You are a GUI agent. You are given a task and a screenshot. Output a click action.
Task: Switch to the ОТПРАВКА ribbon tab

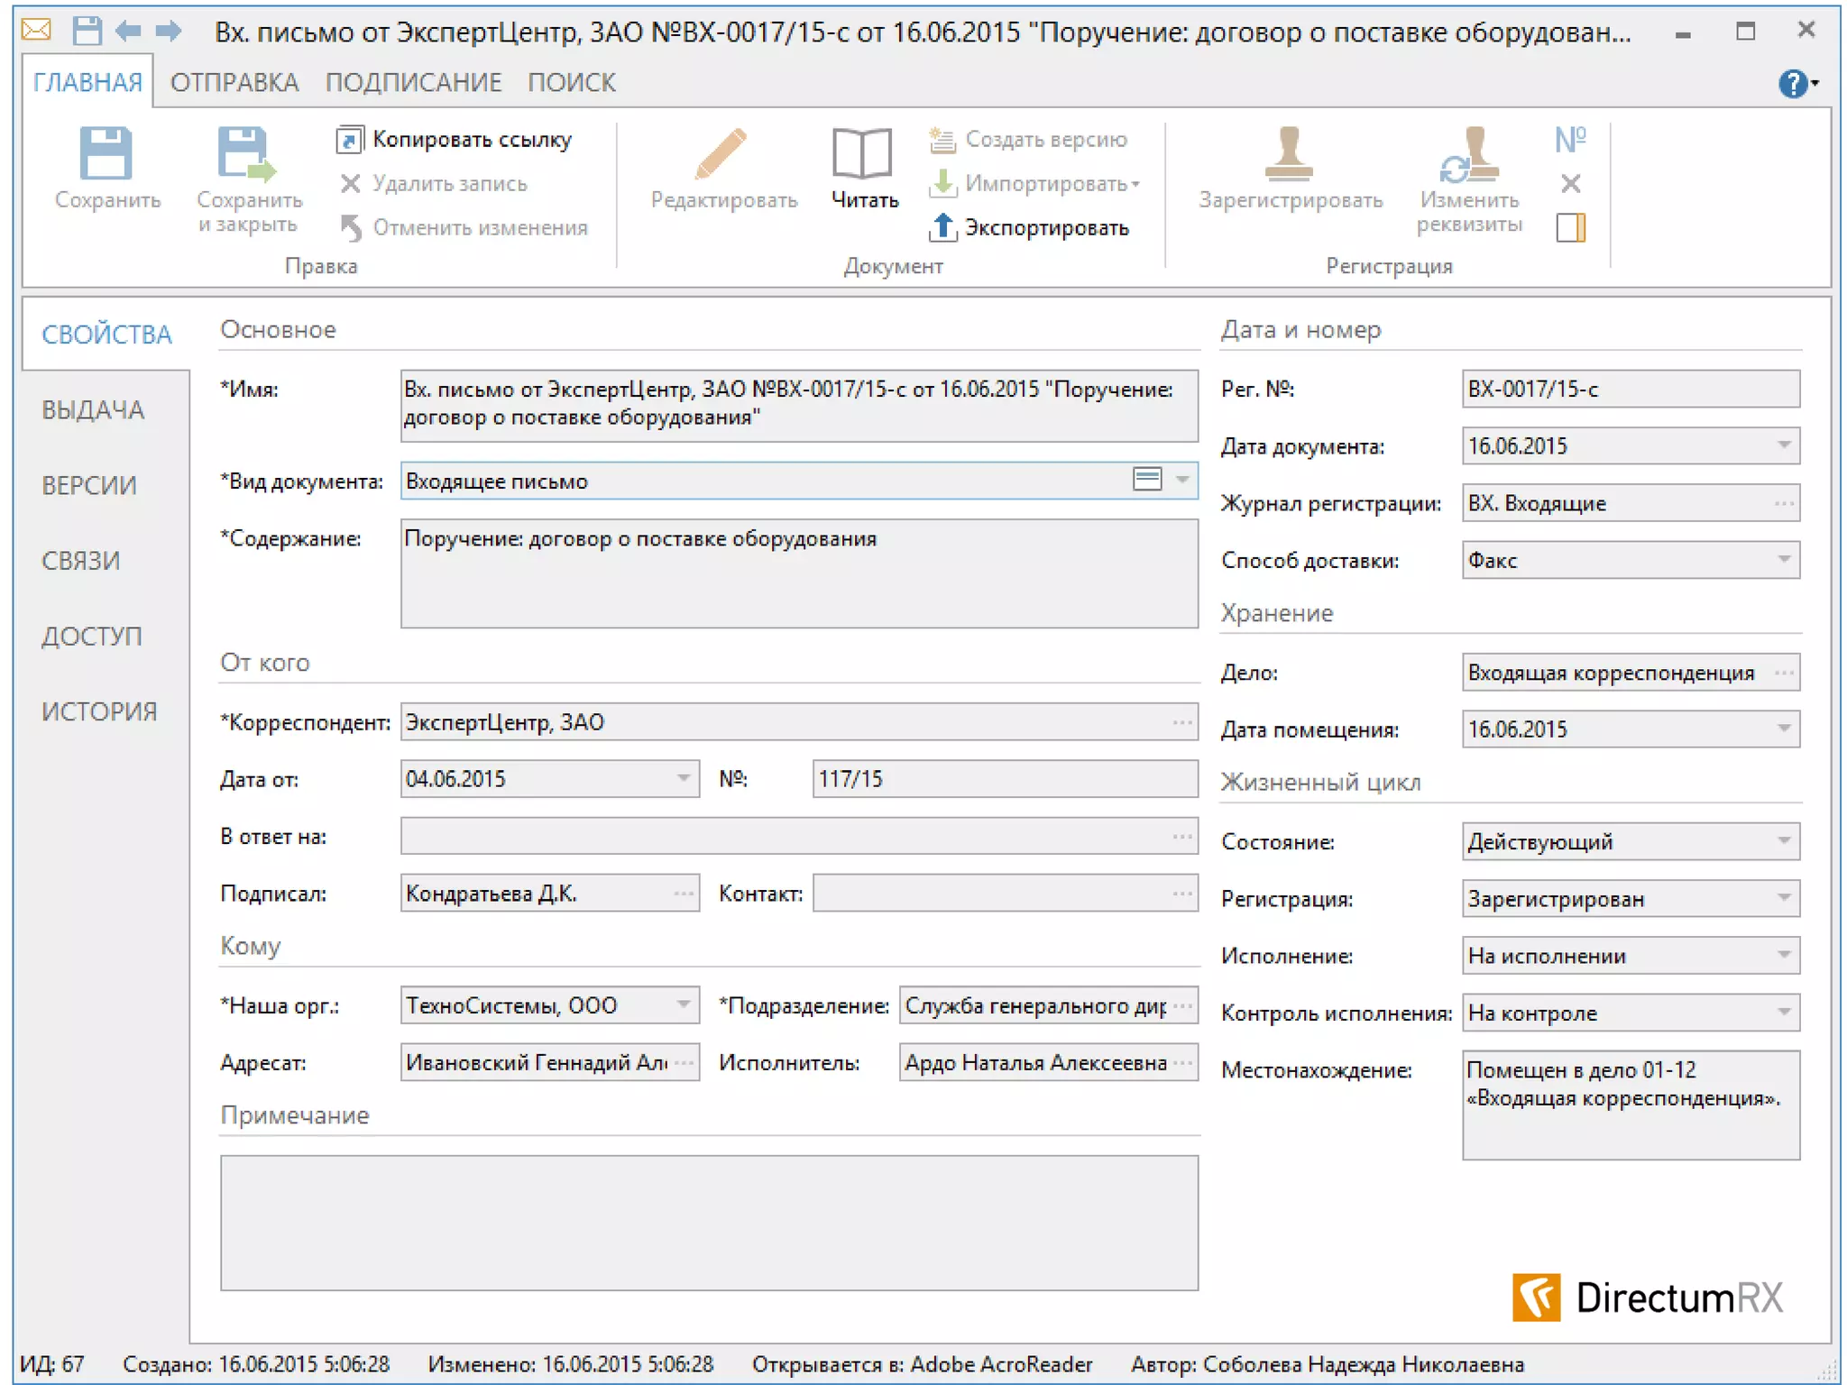(x=234, y=83)
